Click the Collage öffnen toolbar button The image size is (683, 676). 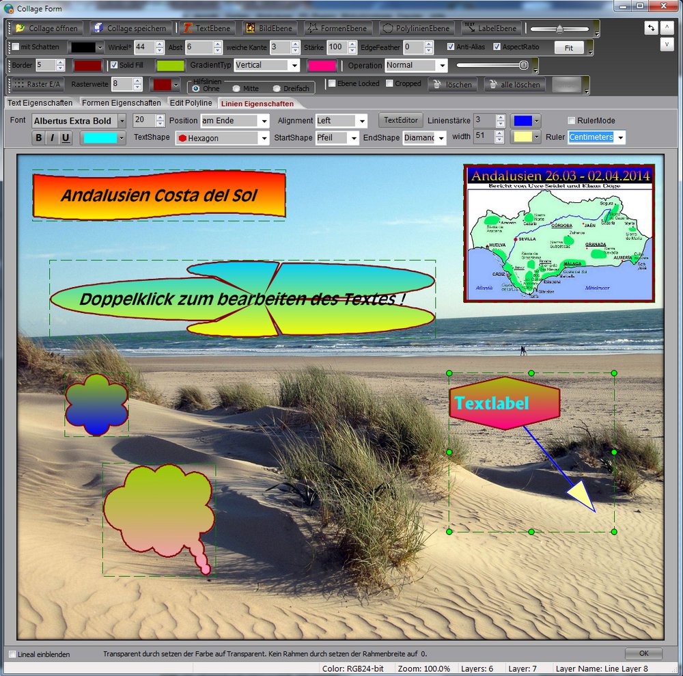[46, 28]
